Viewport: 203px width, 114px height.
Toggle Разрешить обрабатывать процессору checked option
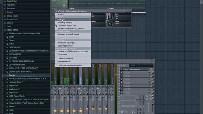pyautogui.click(x=73, y=51)
